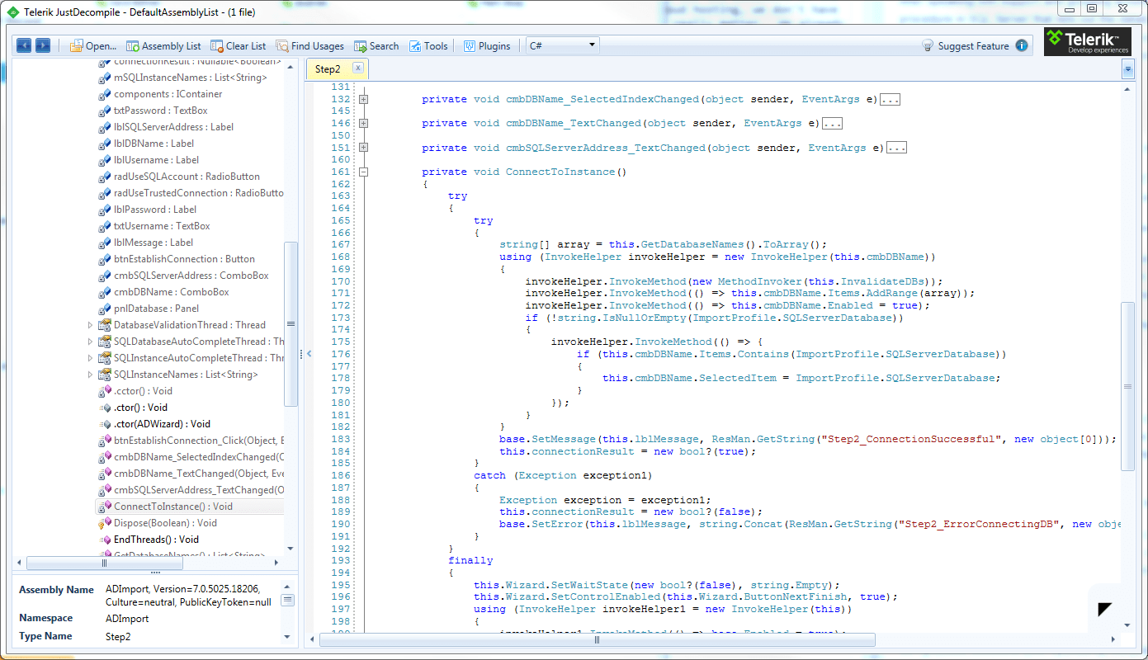The height and width of the screenshot is (660, 1148).
Task: Click the Assembly Name value text
Action: (189, 596)
